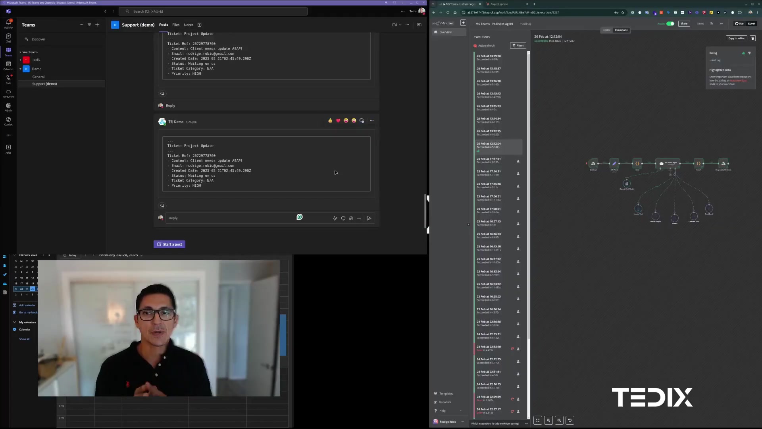Zoom in on the n8n canvas
This screenshot has height=429, width=762.
pos(548,420)
